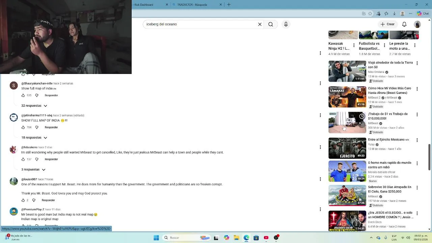
Task: Add this page to favorites star
Action: [x=370, y=13]
